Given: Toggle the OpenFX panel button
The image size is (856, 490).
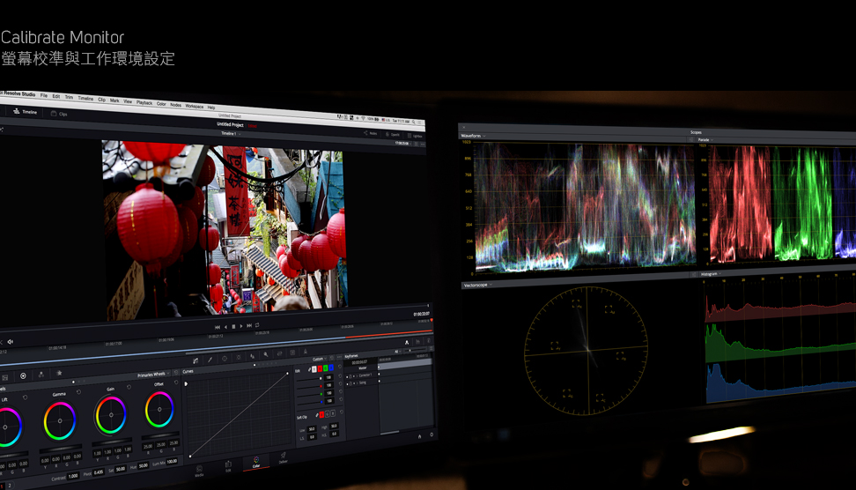Looking at the screenshot, I should (393, 134).
